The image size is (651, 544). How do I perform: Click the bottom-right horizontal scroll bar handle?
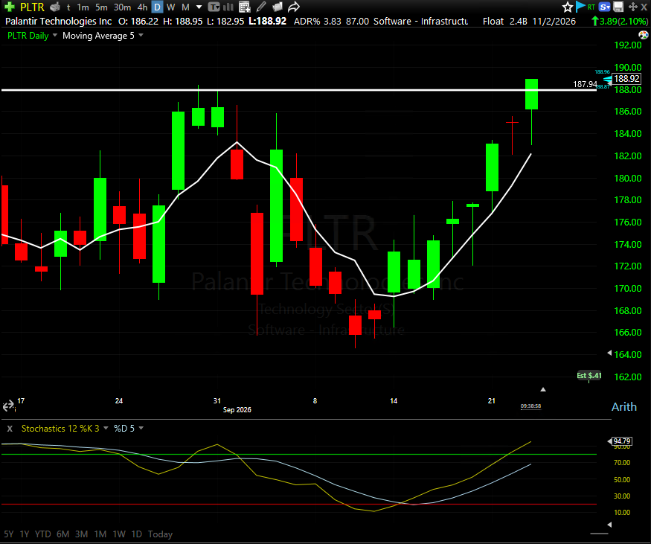[599, 534]
